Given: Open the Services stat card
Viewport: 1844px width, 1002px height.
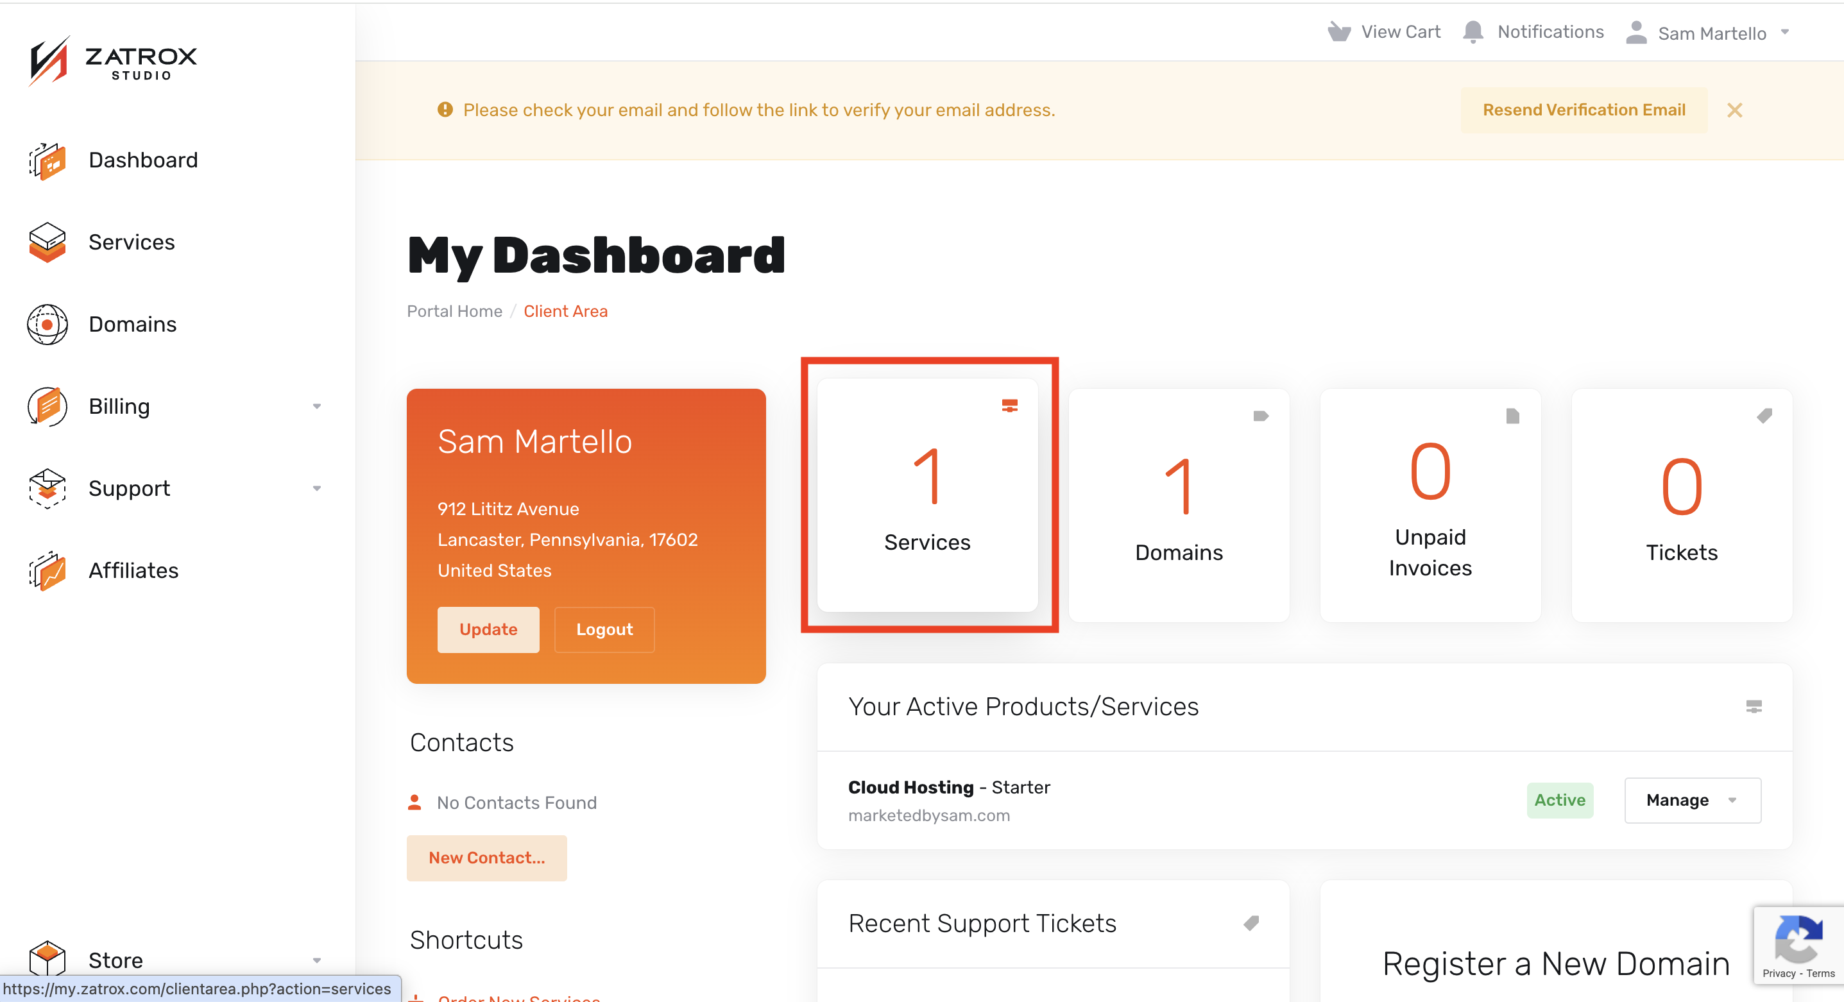Looking at the screenshot, I should (x=927, y=495).
